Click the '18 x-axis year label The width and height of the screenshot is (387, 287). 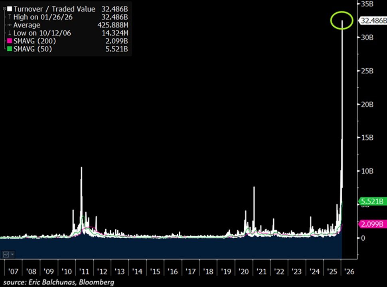point(208,271)
